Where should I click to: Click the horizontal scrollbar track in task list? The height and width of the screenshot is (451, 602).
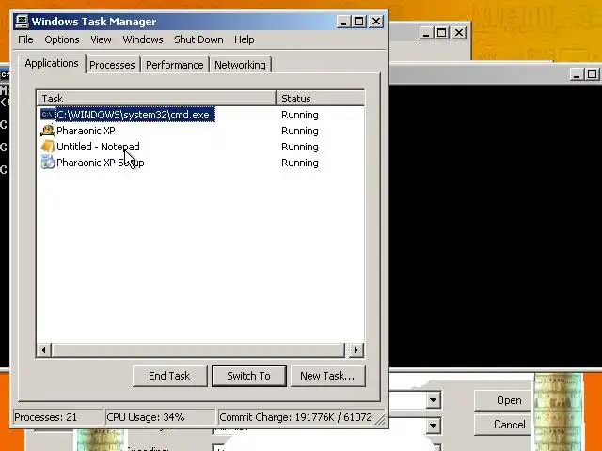click(x=198, y=350)
